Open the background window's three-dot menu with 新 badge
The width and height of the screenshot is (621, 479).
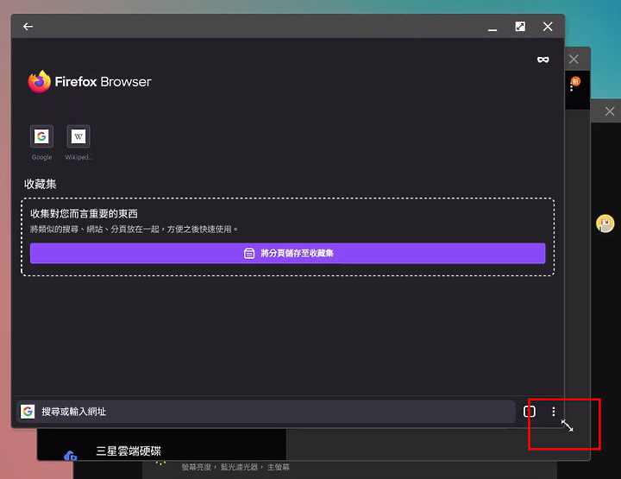[572, 86]
